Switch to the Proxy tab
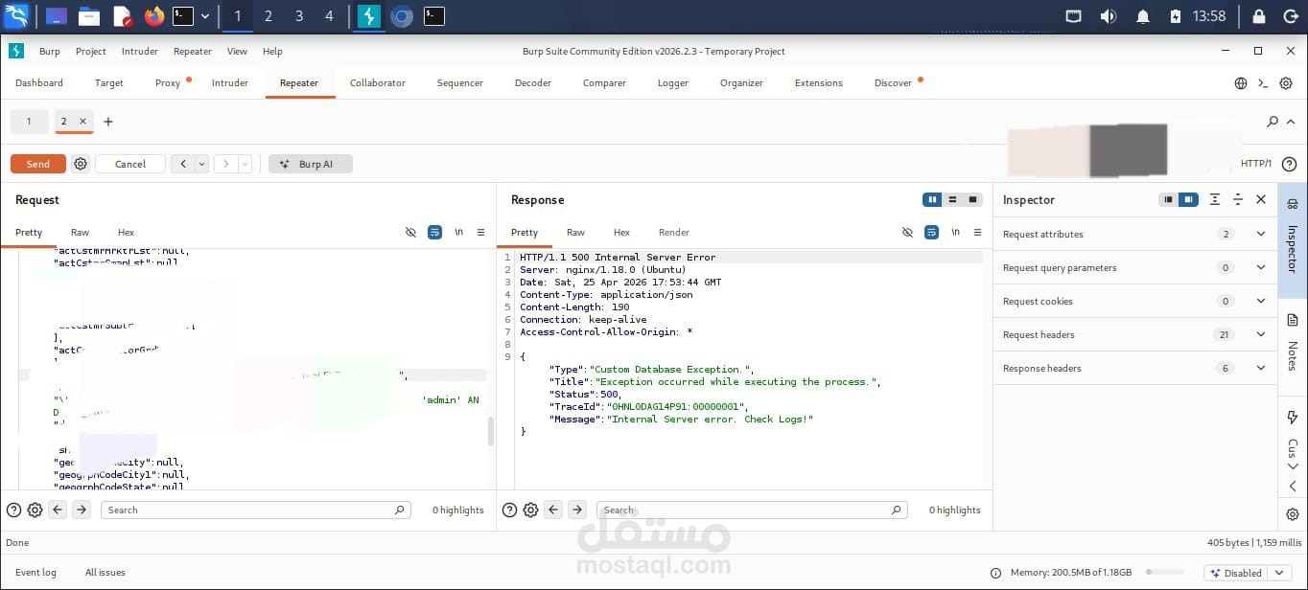The image size is (1308, 590). pyautogui.click(x=168, y=82)
